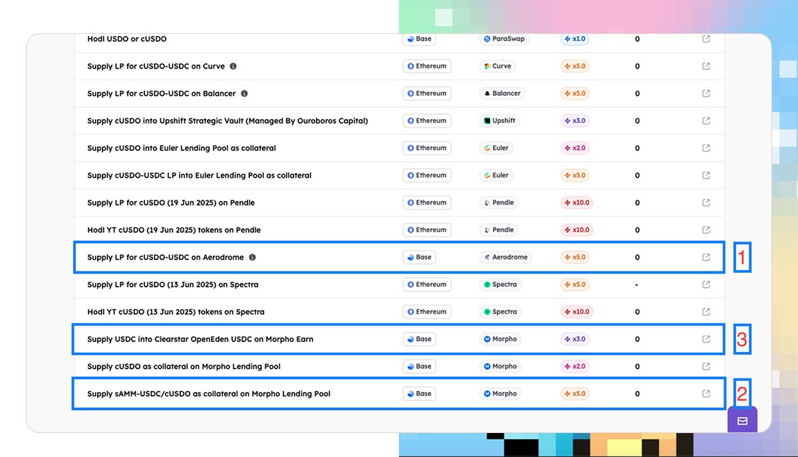Viewport: 798px width, 457px height.
Task: Click Ethereum chain badge in the Balancer row
Action: click(427, 93)
